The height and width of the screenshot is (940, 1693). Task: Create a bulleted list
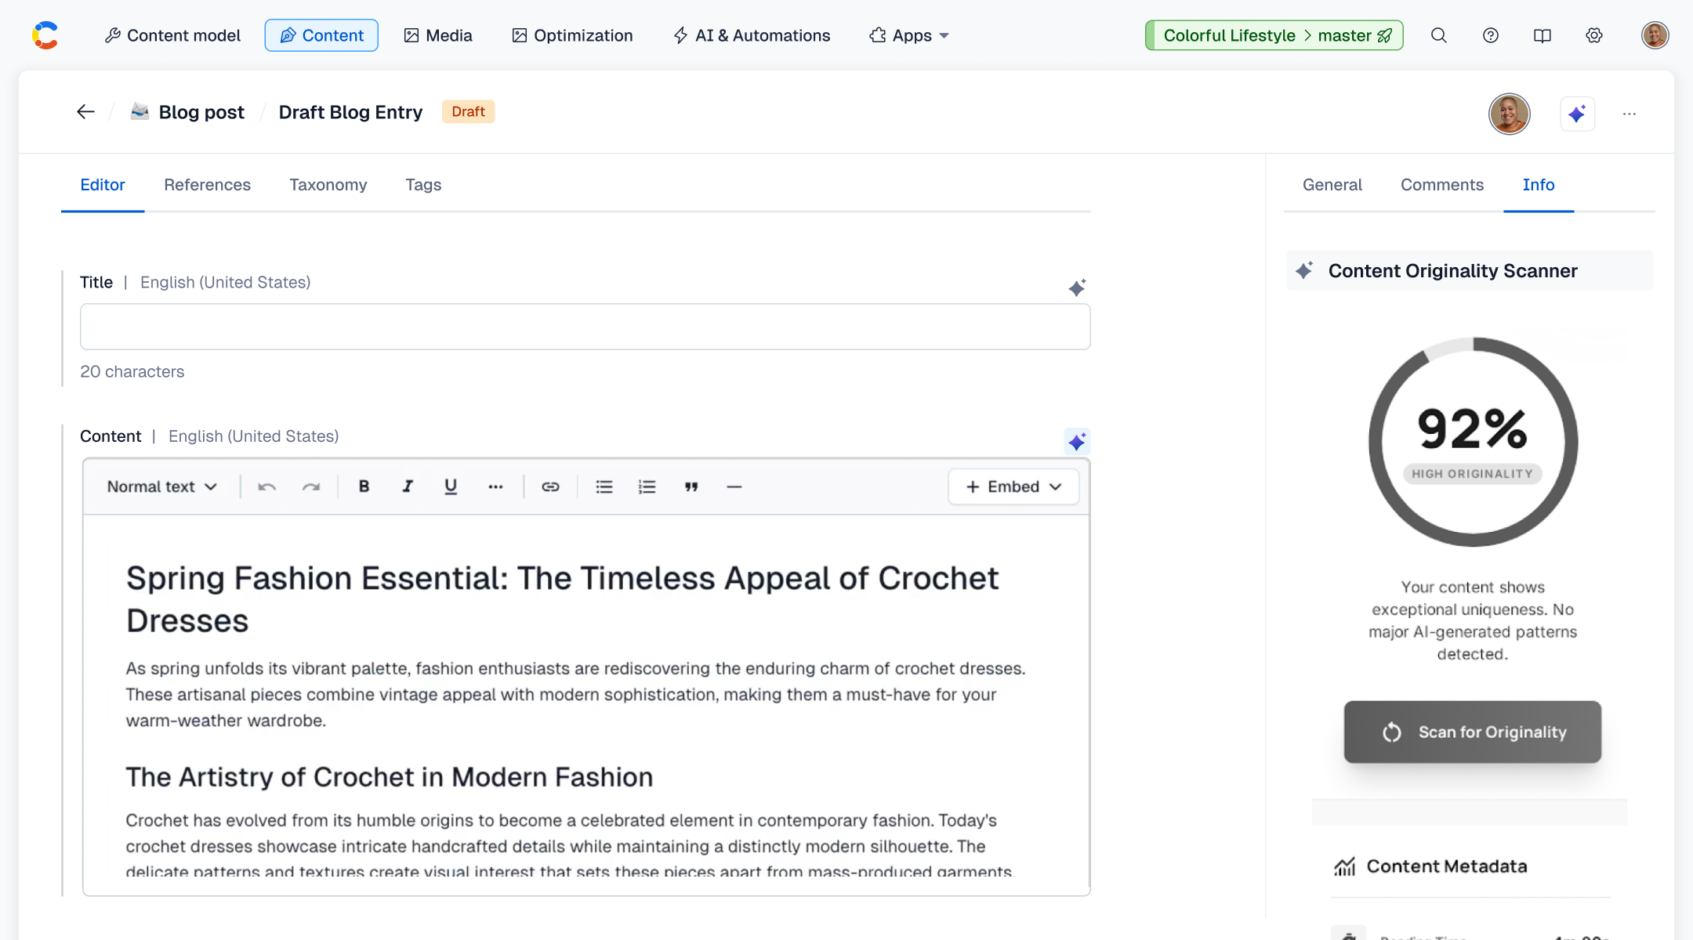tap(604, 486)
